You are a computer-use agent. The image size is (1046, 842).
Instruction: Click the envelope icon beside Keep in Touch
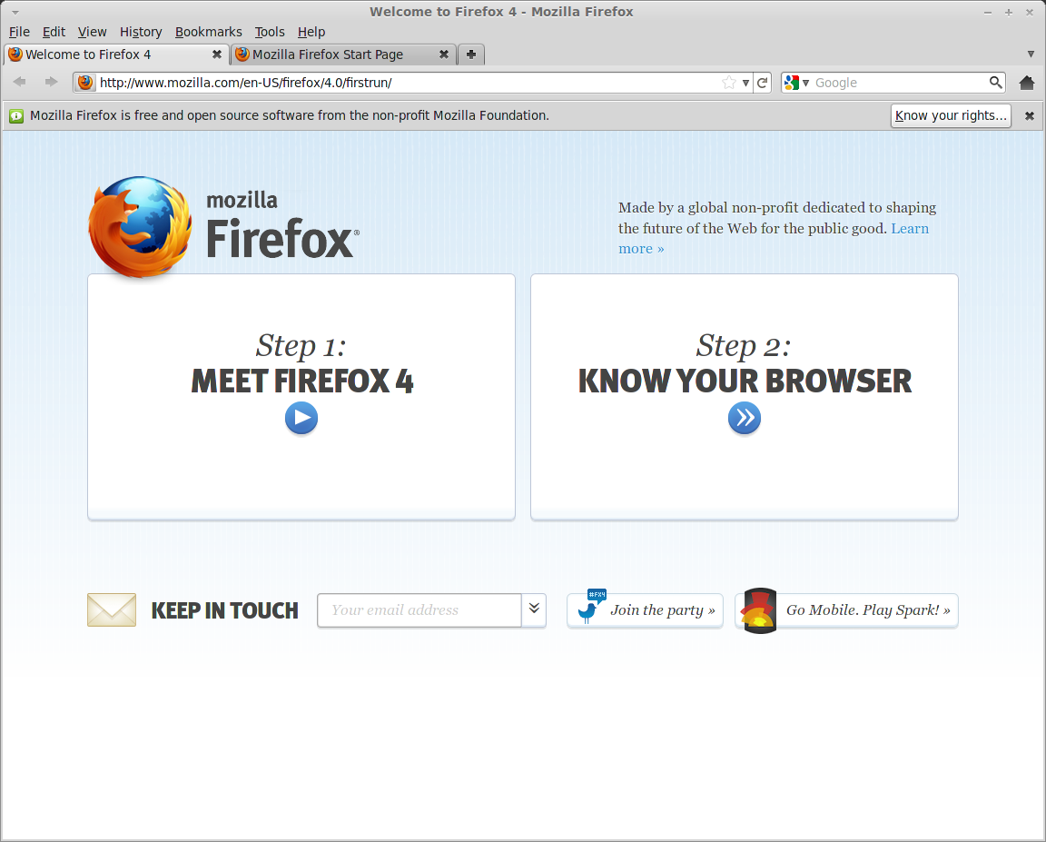112,609
